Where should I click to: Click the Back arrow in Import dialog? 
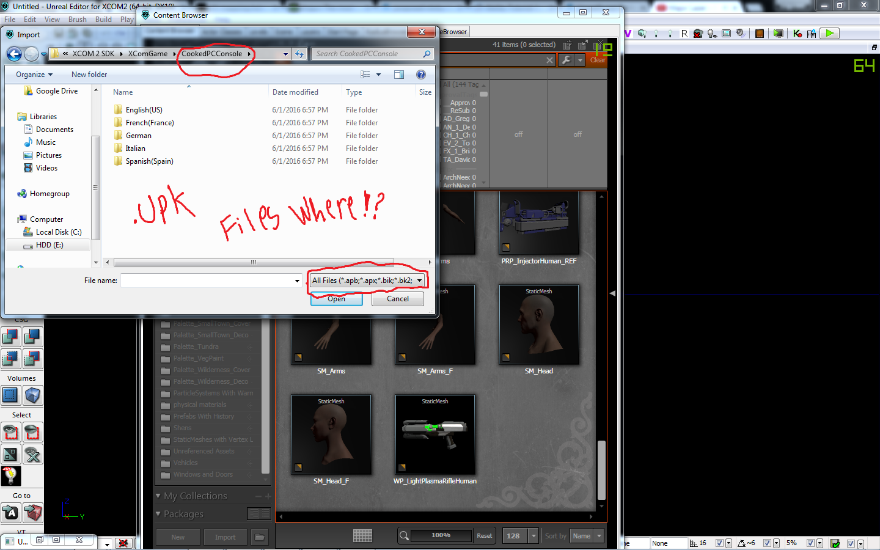tap(15, 54)
